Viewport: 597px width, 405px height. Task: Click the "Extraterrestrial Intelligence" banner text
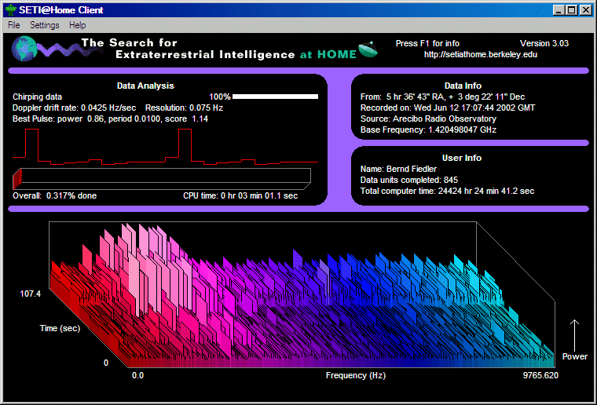coord(205,55)
